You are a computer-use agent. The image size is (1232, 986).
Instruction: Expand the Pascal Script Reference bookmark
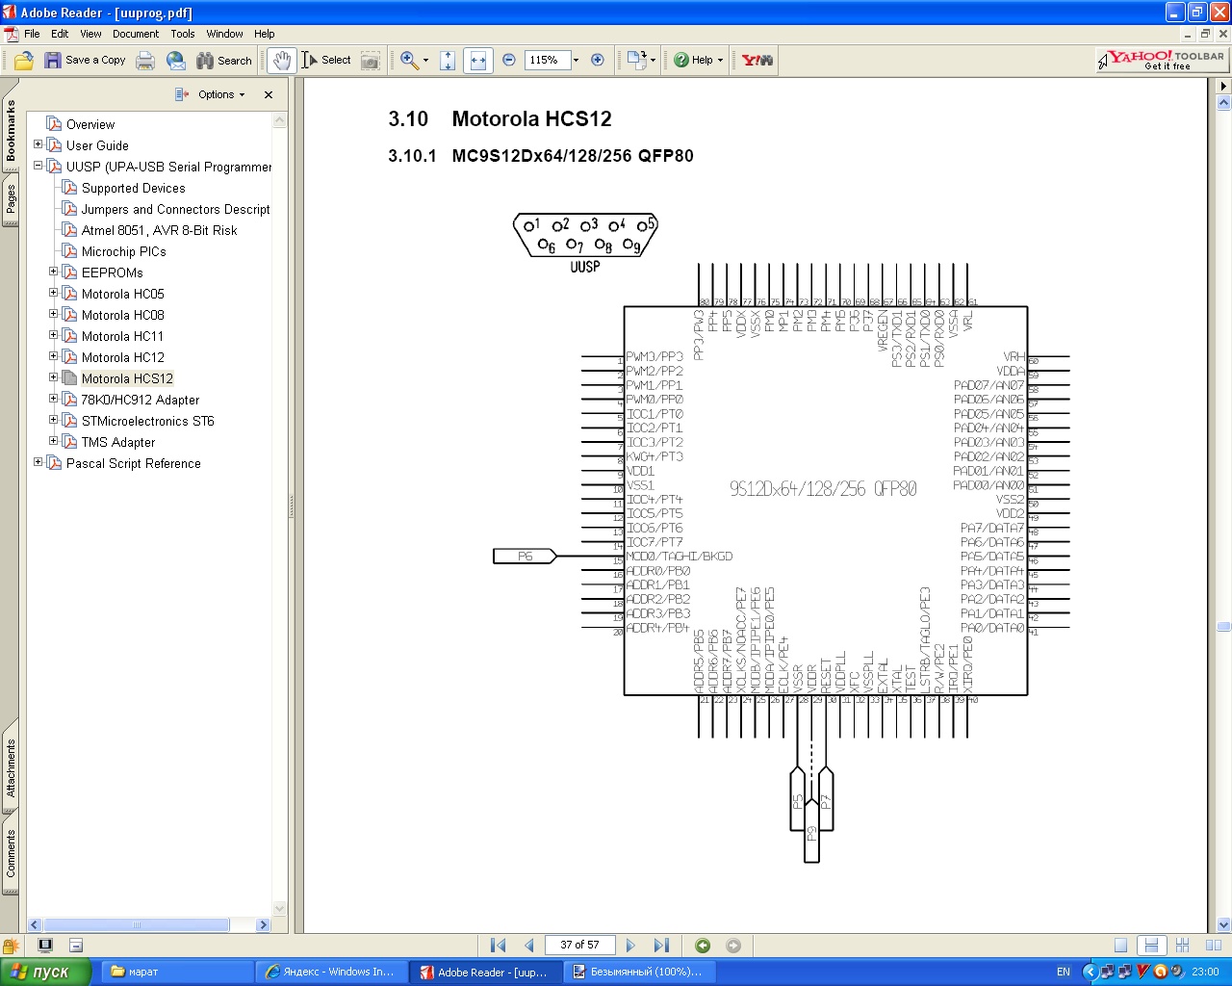click(38, 462)
